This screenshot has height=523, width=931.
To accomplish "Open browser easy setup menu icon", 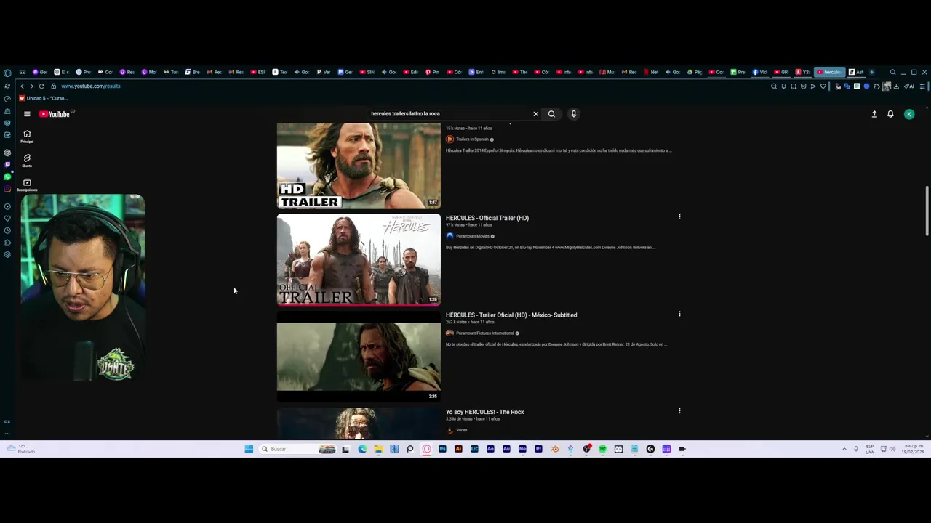I will (x=923, y=86).
